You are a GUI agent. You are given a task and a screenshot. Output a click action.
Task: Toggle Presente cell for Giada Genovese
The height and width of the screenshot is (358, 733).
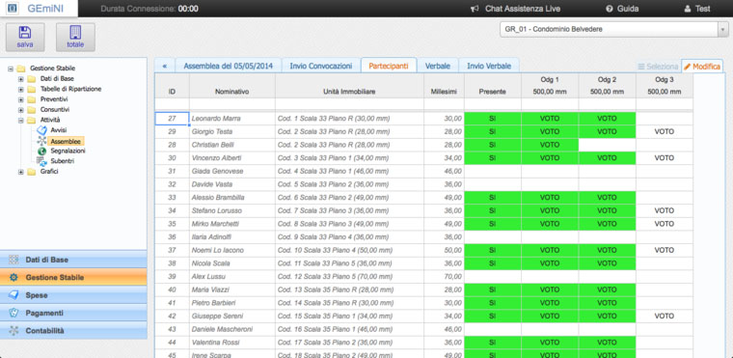pyautogui.click(x=493, y=171)
